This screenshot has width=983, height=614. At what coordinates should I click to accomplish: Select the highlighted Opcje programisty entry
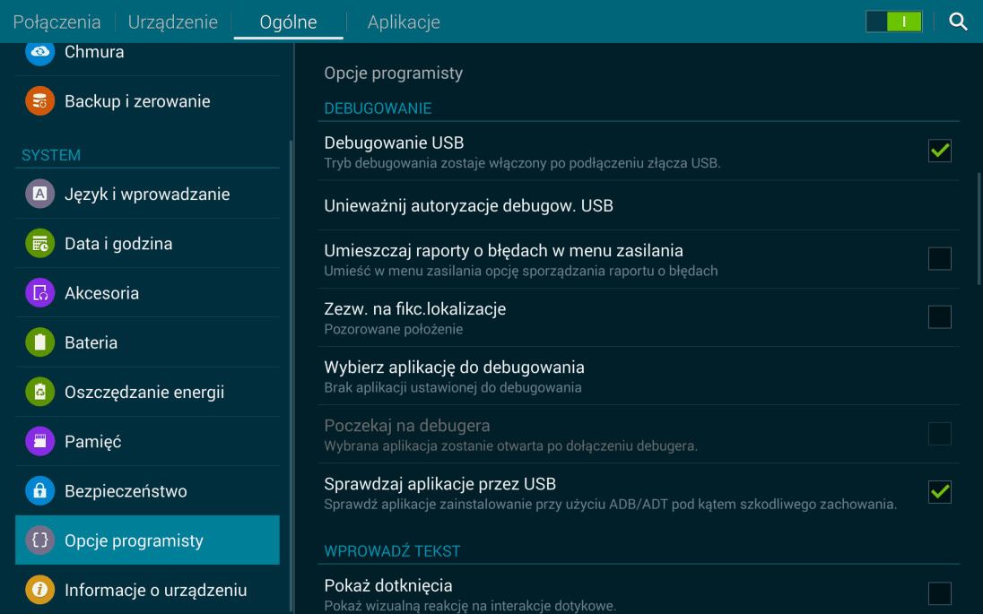coord(147,540)
